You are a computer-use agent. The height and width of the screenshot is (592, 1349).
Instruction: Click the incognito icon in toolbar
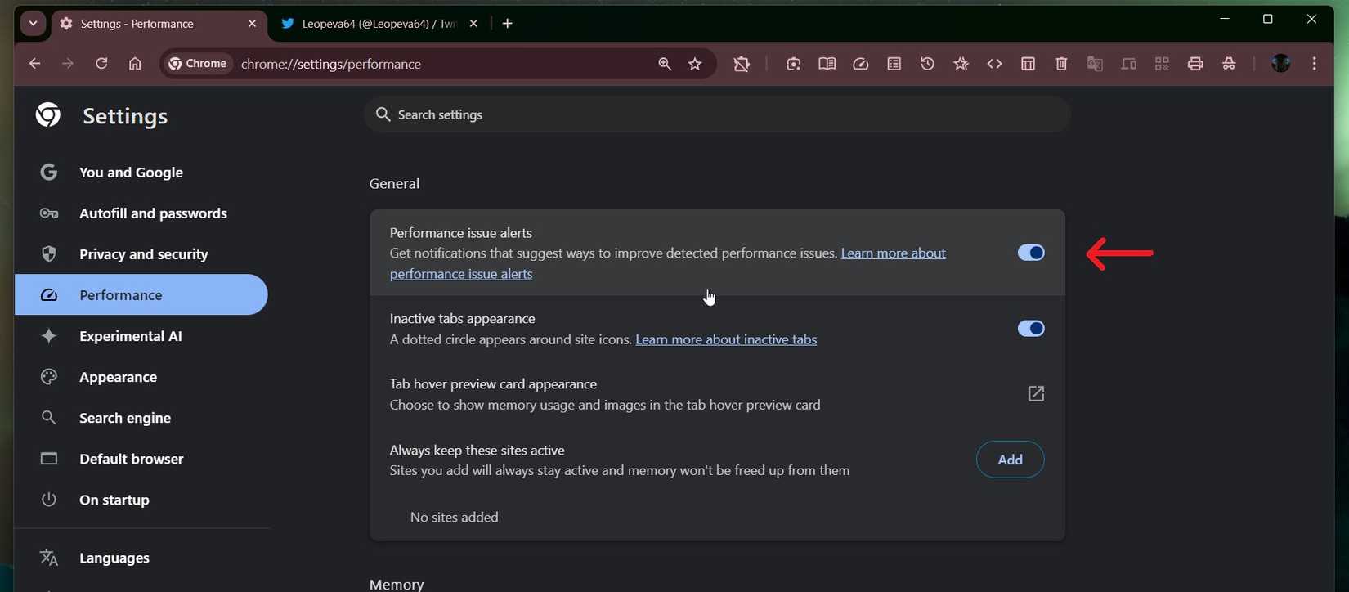tap(1229, 64)
